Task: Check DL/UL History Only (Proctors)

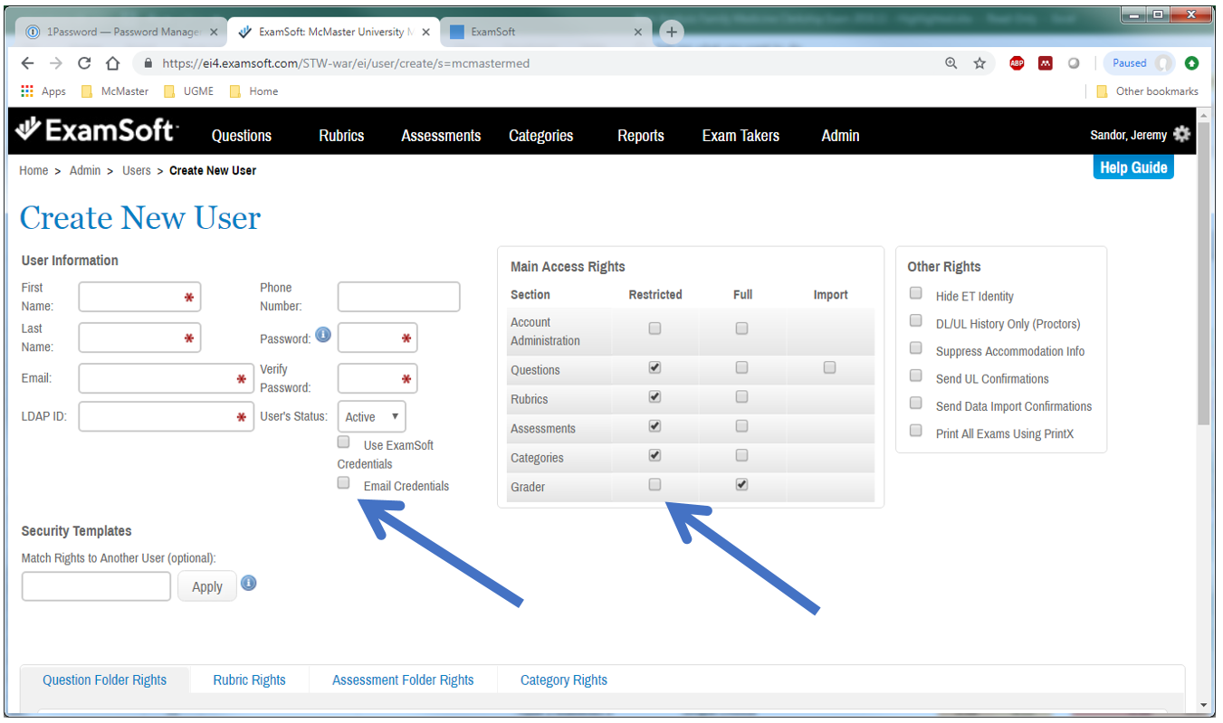Action: pos(916,320)
